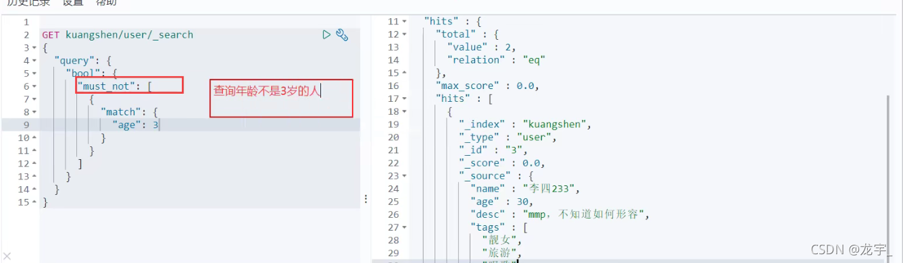Open the wrench options icon beside the request

point(342,34)
